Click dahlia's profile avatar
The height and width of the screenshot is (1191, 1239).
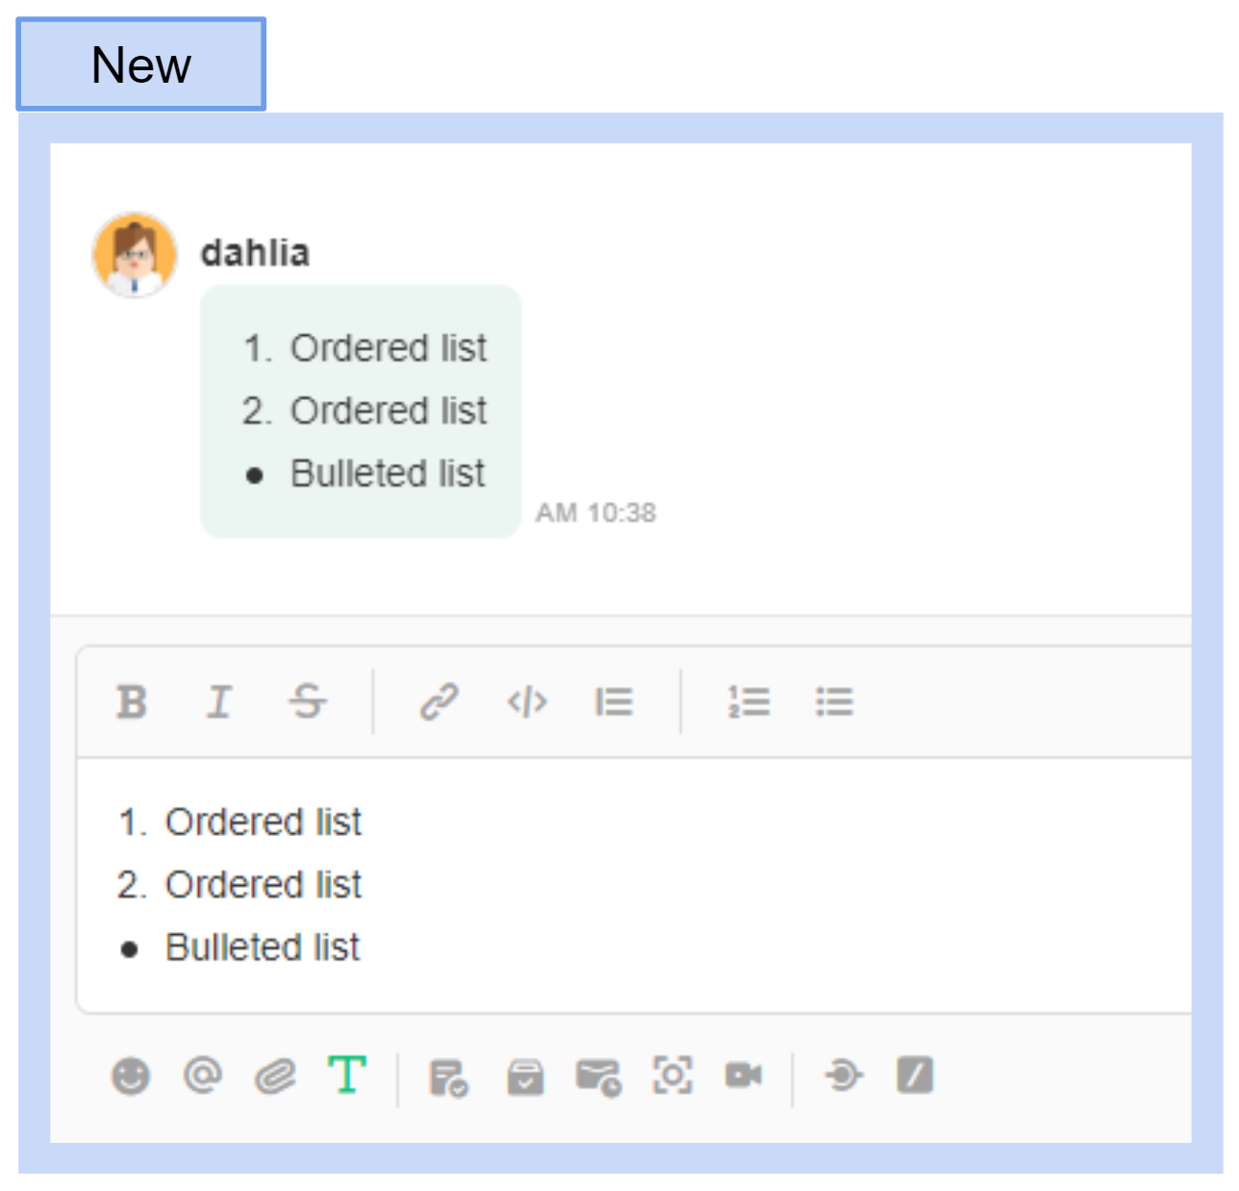pos(135,255)
